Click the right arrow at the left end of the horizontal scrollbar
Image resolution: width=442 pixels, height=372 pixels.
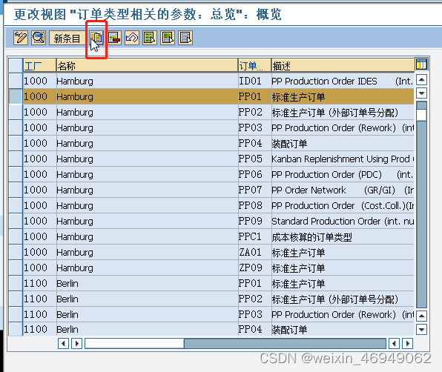76,344
